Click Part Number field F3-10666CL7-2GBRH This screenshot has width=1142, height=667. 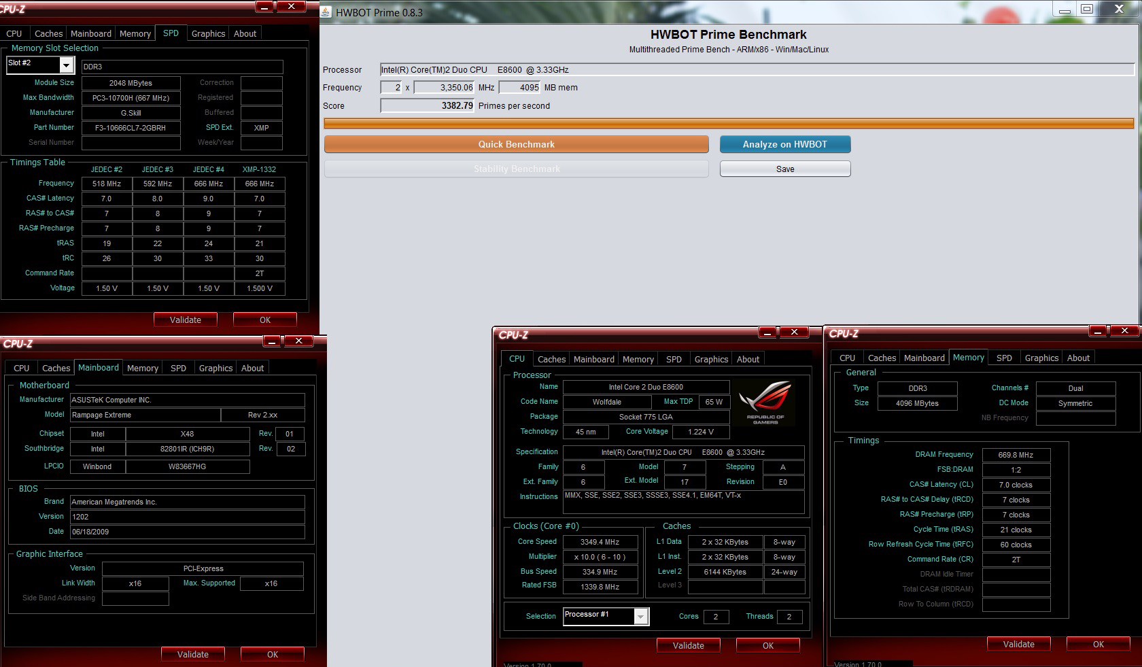point(131,128)
